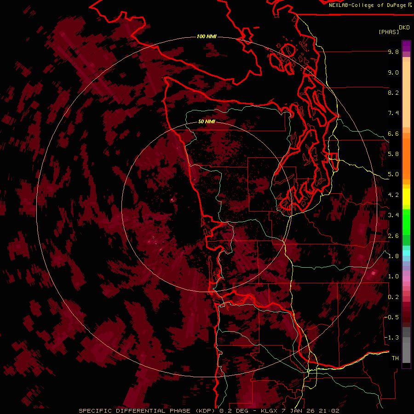The height and width of the screenshot is (414, 414).
Task: Select the 5.0 value on color scale
Action: (x=393, y=174)
